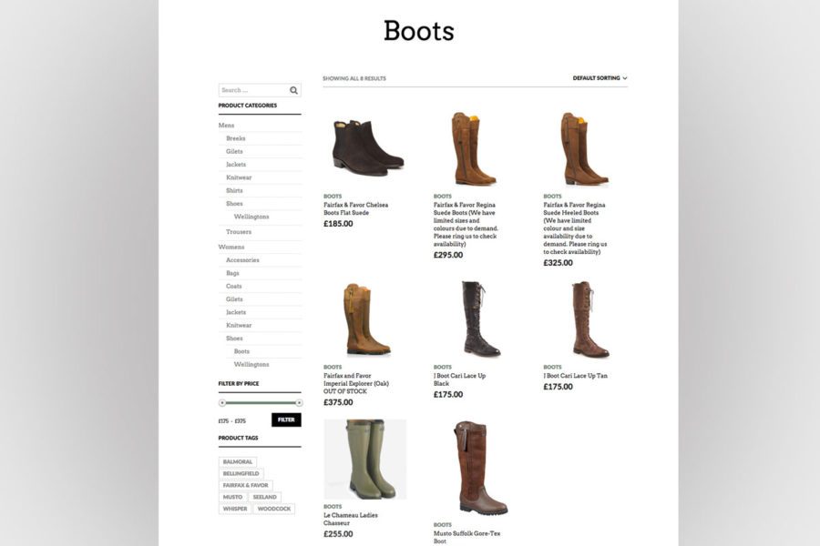The width and height of the screenshot is (820, 546).
Task: Open Gilets under Mens
Action: pos(234,152)
